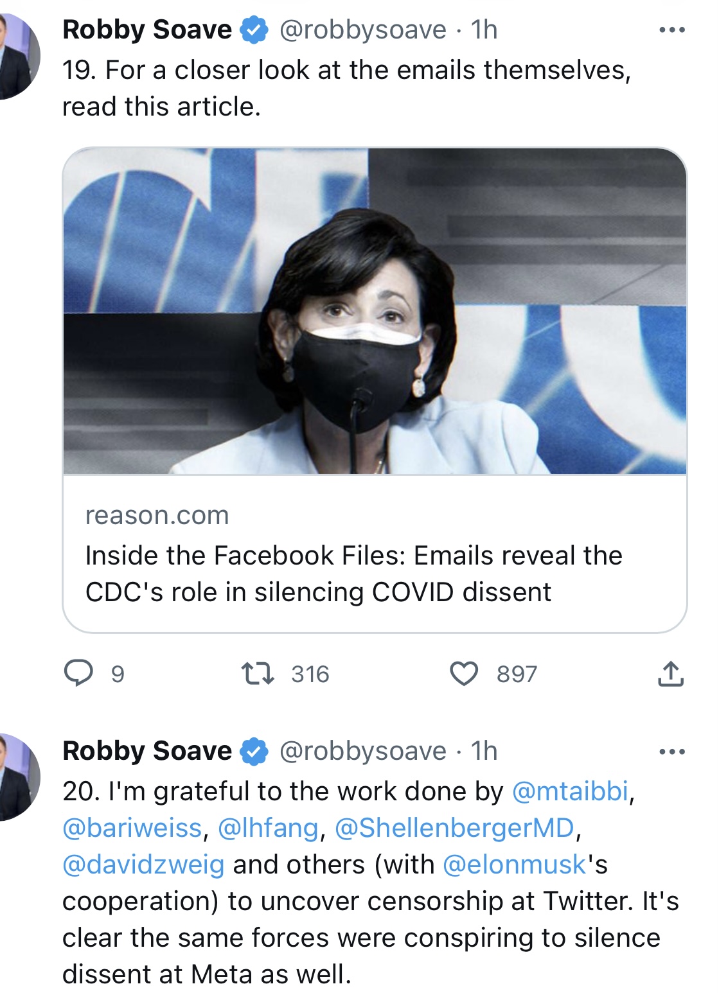This screenshot has height=993, width=719.
Task: Open the @elonmusk mention
Action: 515,865
